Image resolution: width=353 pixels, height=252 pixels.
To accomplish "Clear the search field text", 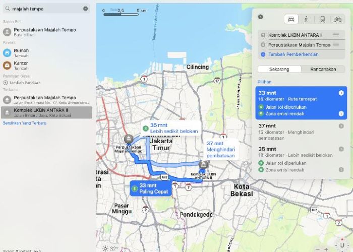I will coord(85,9).
